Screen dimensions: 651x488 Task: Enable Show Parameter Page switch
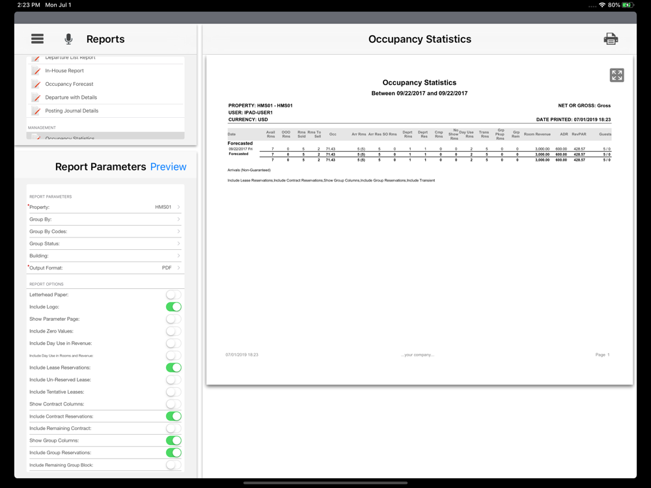coord(174,319)
